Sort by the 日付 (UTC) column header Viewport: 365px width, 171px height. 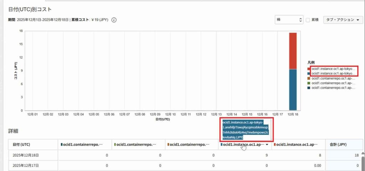click(x=21, y=145)
